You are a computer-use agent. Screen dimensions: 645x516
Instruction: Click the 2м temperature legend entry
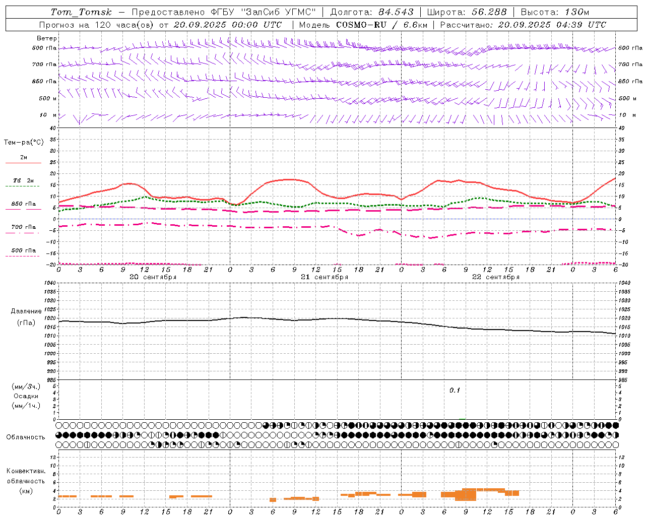coord(24,158)
